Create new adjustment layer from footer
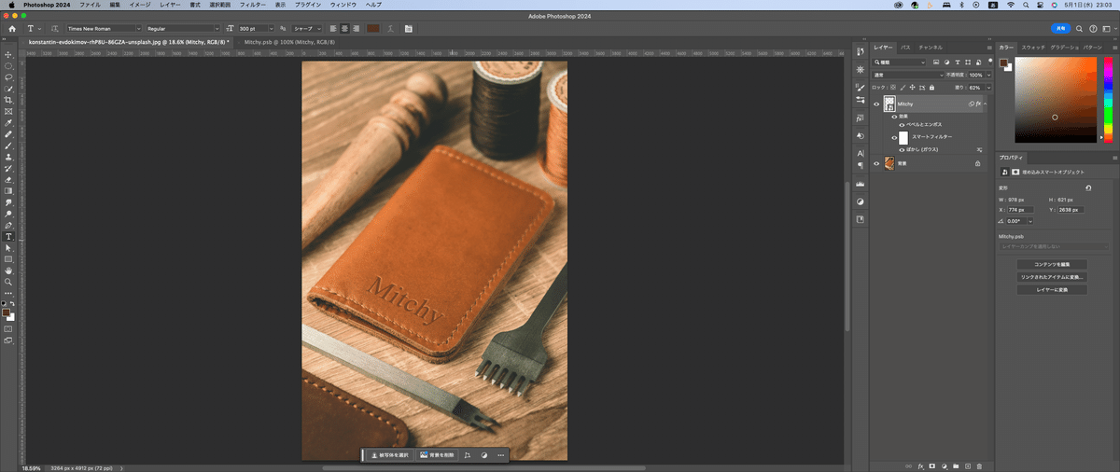The image size is (1120, 472). click(x=944, y=465)
